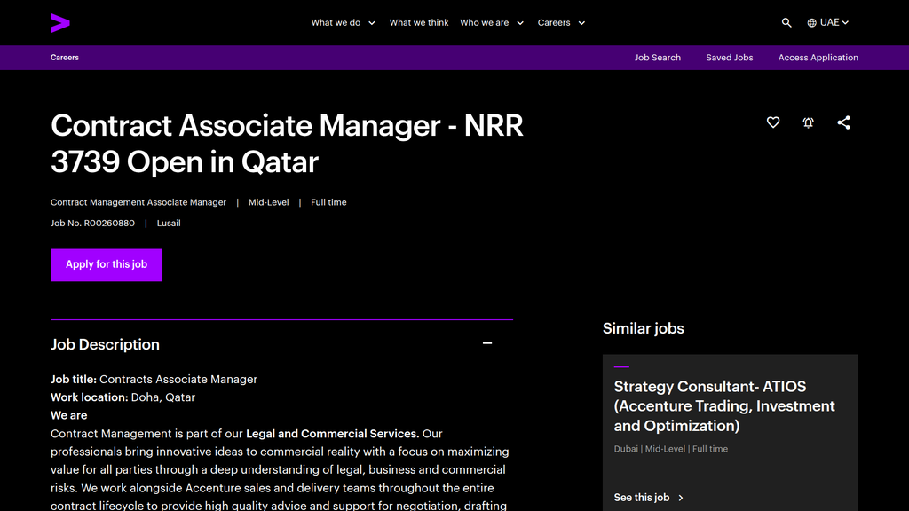Click Dubai | Mid-Level | Full time text
Screen dimensions: 909x511
pos(671,449)
